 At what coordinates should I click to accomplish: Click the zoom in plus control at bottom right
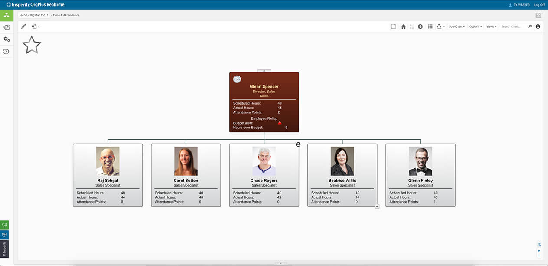click(x=539, y=250)
